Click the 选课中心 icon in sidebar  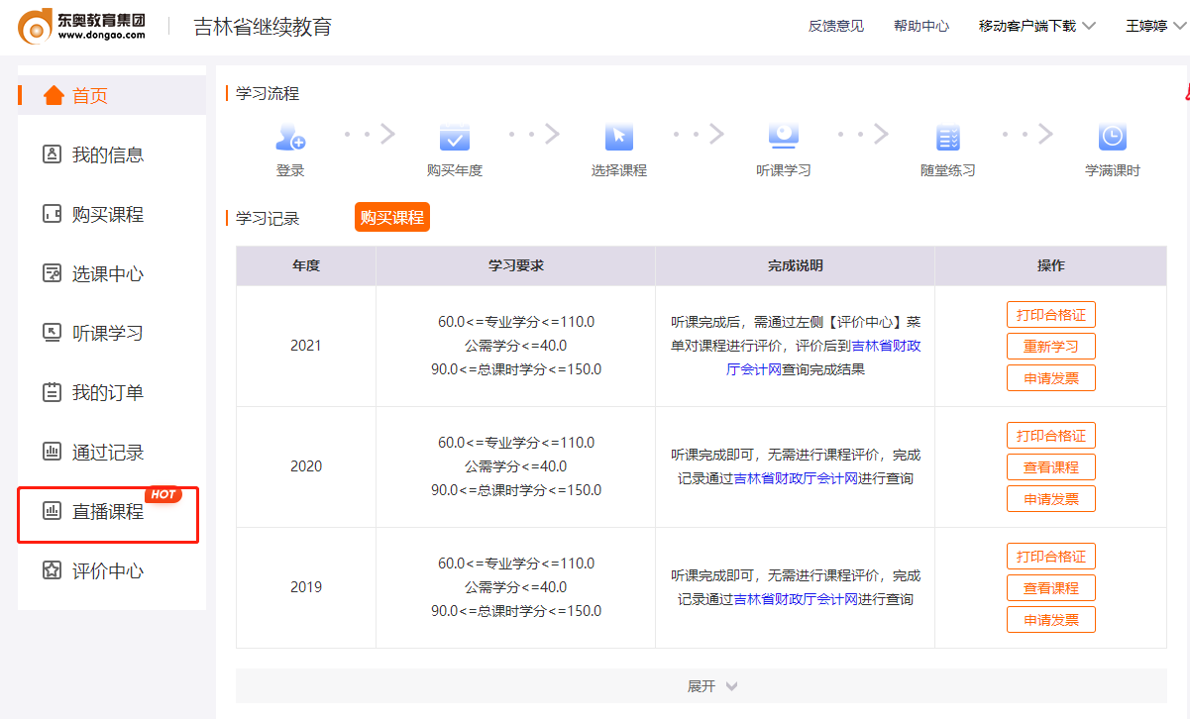(x=52, y=273)
